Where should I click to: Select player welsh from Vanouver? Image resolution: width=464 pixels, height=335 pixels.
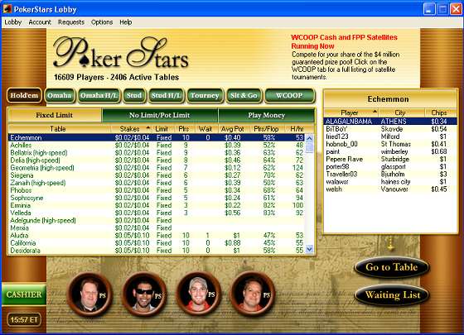390,189
